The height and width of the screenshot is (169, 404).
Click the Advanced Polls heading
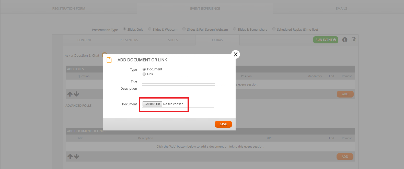pyautogui.click(x=78, y=106)
